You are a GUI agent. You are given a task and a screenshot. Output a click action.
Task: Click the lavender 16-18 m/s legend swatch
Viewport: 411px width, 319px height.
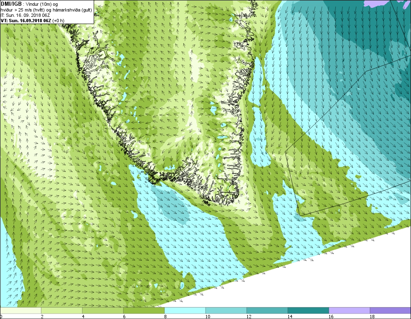(x=349, y=310)
